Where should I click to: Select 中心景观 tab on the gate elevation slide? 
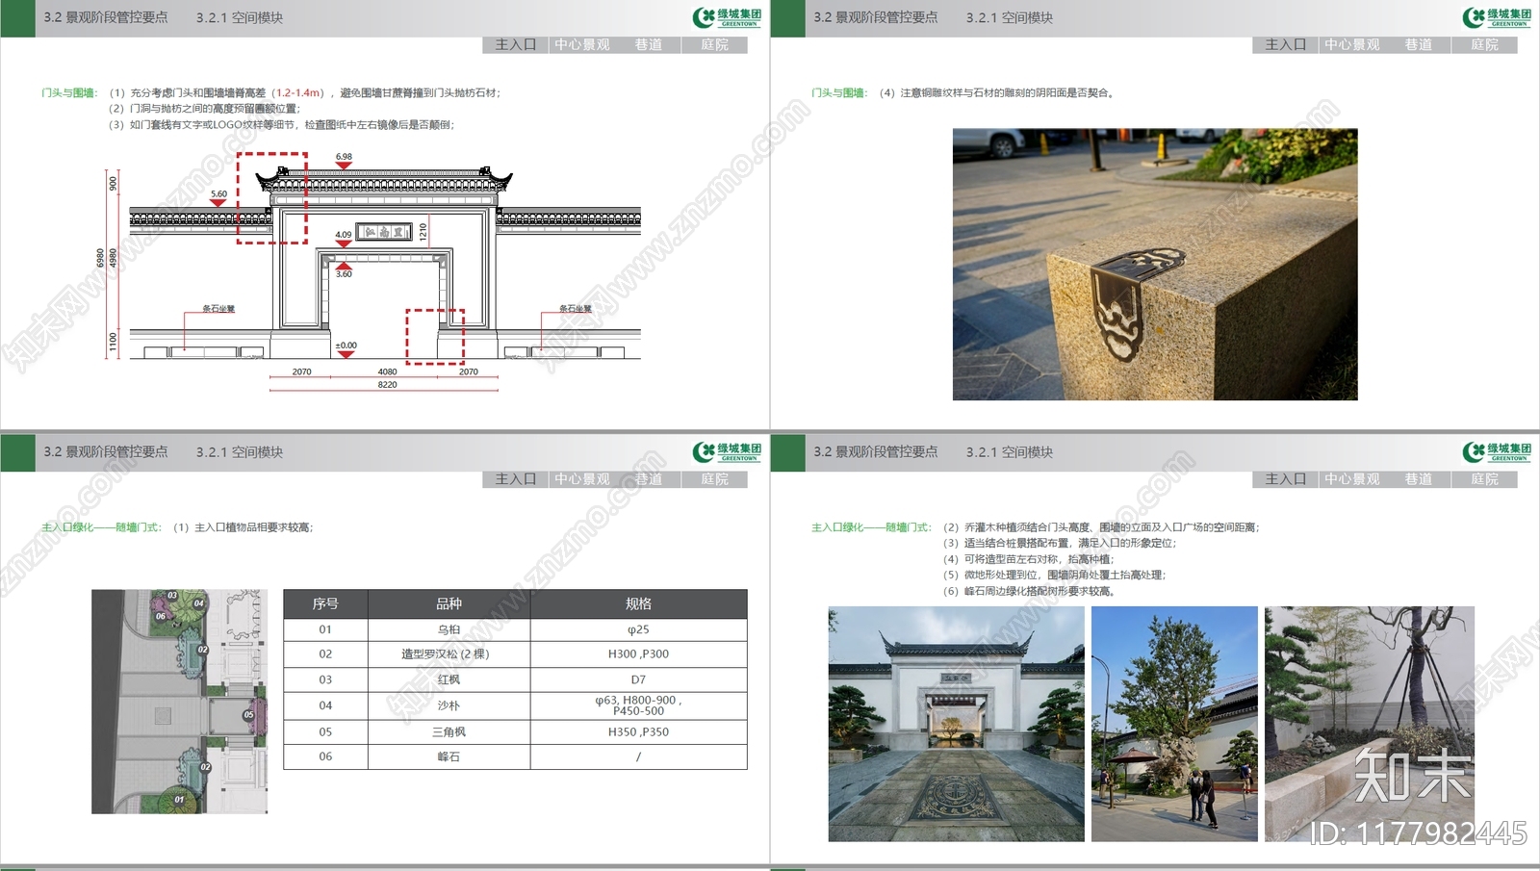tap(582, 45)
